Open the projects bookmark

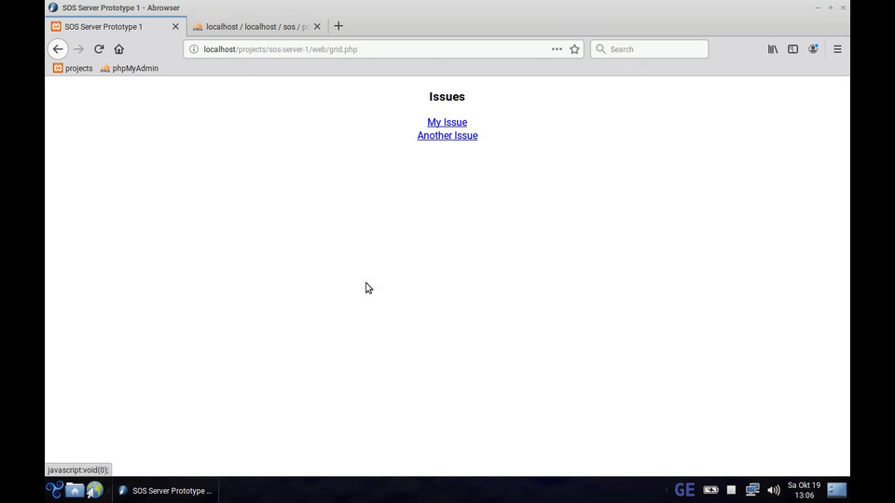point(73,68)
